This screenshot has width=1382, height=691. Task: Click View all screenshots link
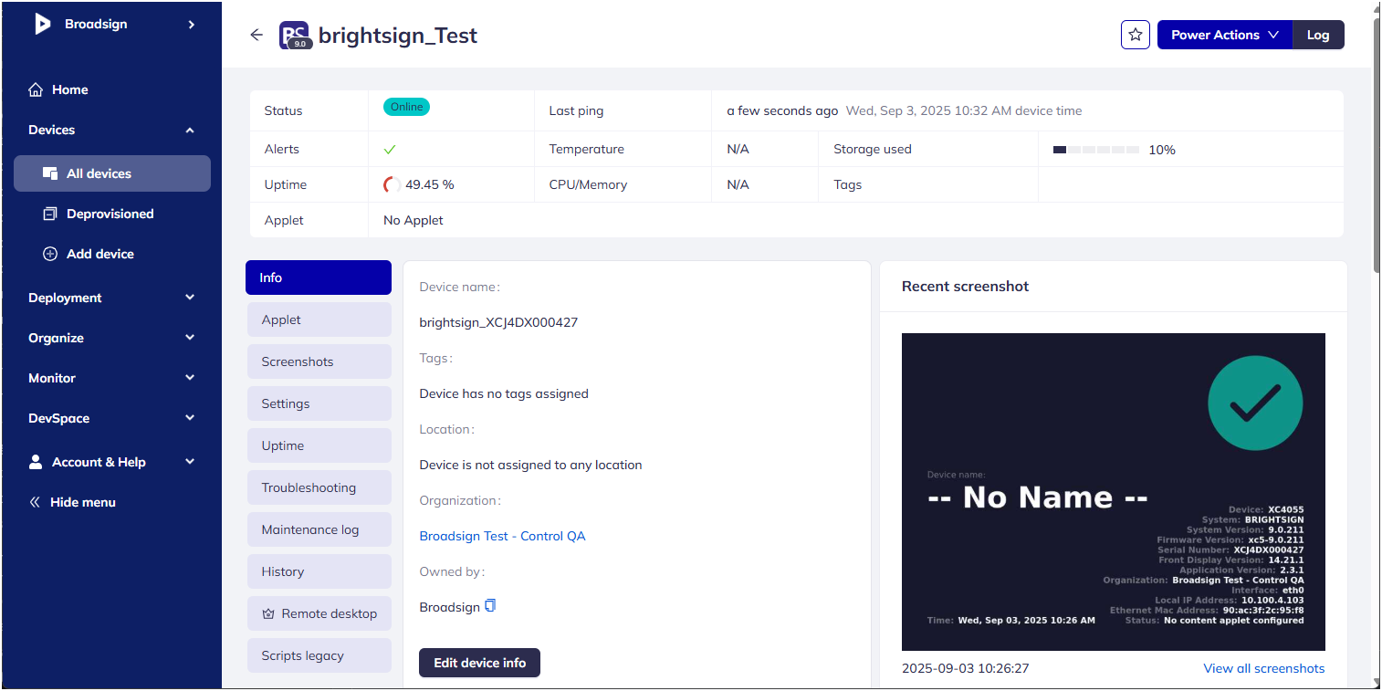click(x=1263, y=668)
